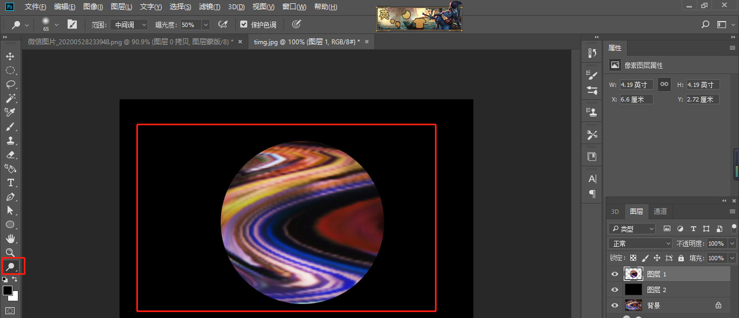The width and height of the screenshot is (739, 318).
Task: Select the Move tool
Action: coord(10,56)
